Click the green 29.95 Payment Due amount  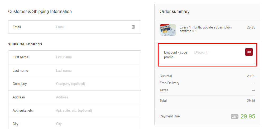coord(248,116)
